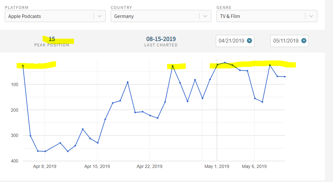
Task: Click the Apr 22, 2019 axis label
Action: pyautogui.click(x=150, y=166)
